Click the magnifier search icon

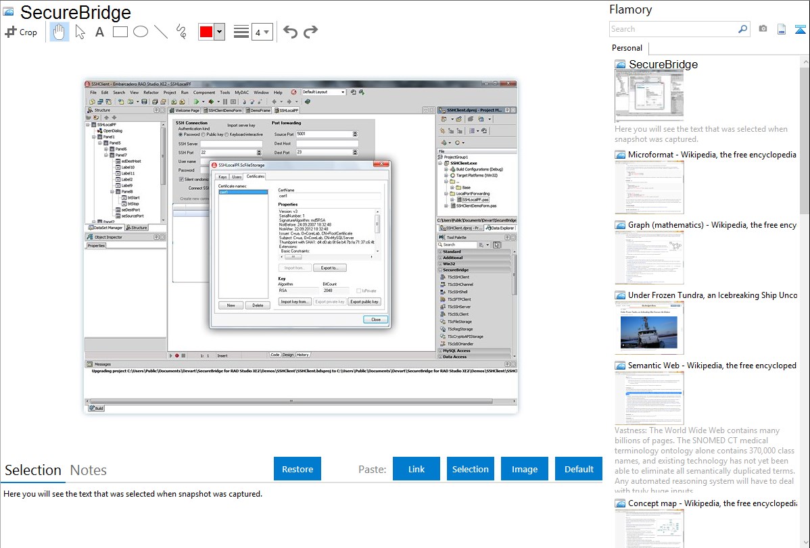[x=742, y=29]
